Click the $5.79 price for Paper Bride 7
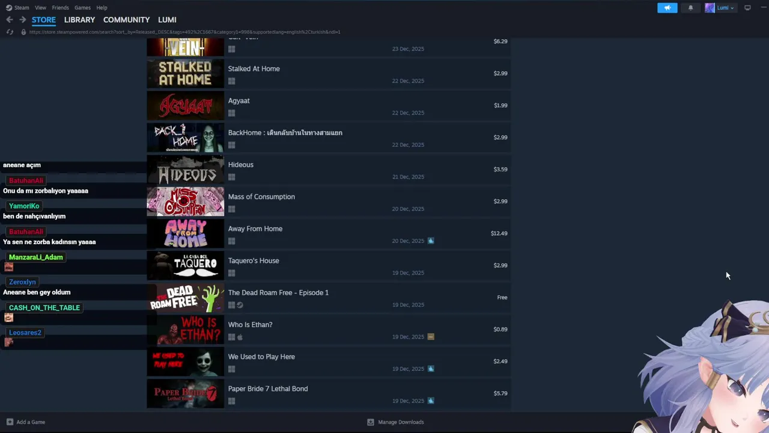 [500, 393]
